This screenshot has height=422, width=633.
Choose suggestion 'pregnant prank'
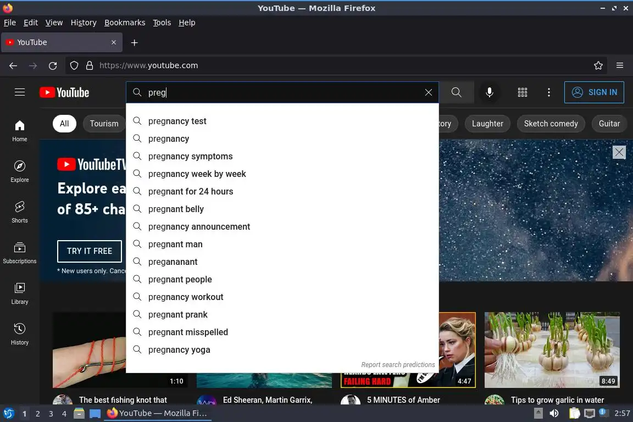coord(282,315)
